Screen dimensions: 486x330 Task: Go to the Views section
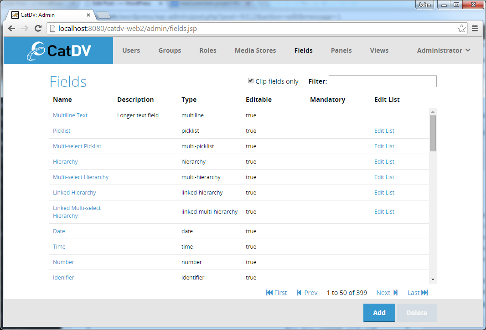[379, 50]
